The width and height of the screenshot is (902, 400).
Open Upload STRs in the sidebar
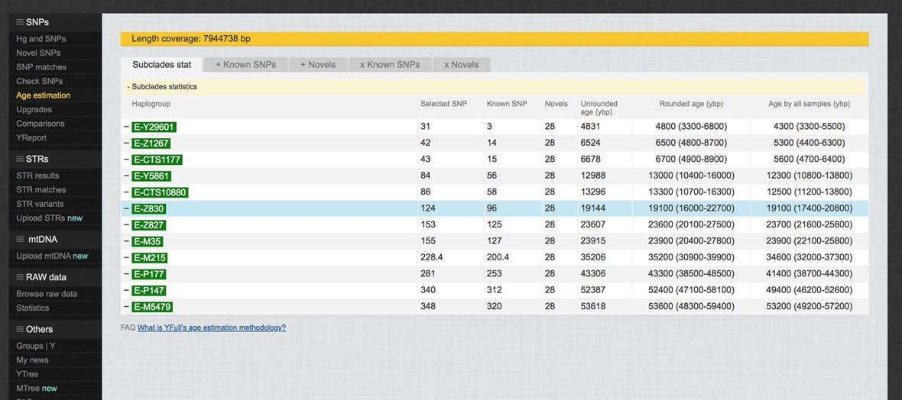point(40,218)
